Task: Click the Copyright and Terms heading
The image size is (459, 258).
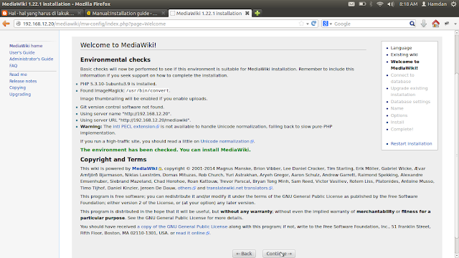Action: click(x=113, y=159)
